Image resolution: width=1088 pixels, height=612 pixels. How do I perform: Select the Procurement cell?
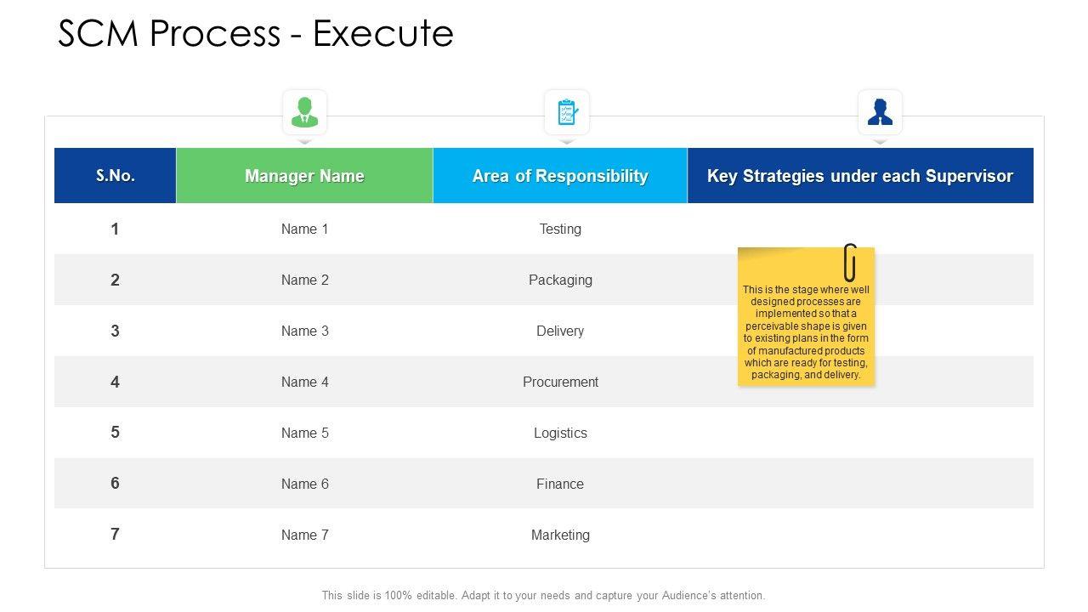pos(560,382)
